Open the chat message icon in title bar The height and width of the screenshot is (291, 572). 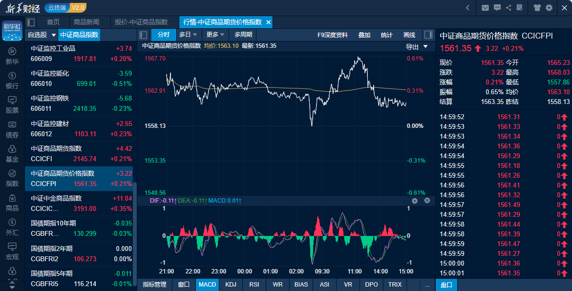tap(497, 8)
